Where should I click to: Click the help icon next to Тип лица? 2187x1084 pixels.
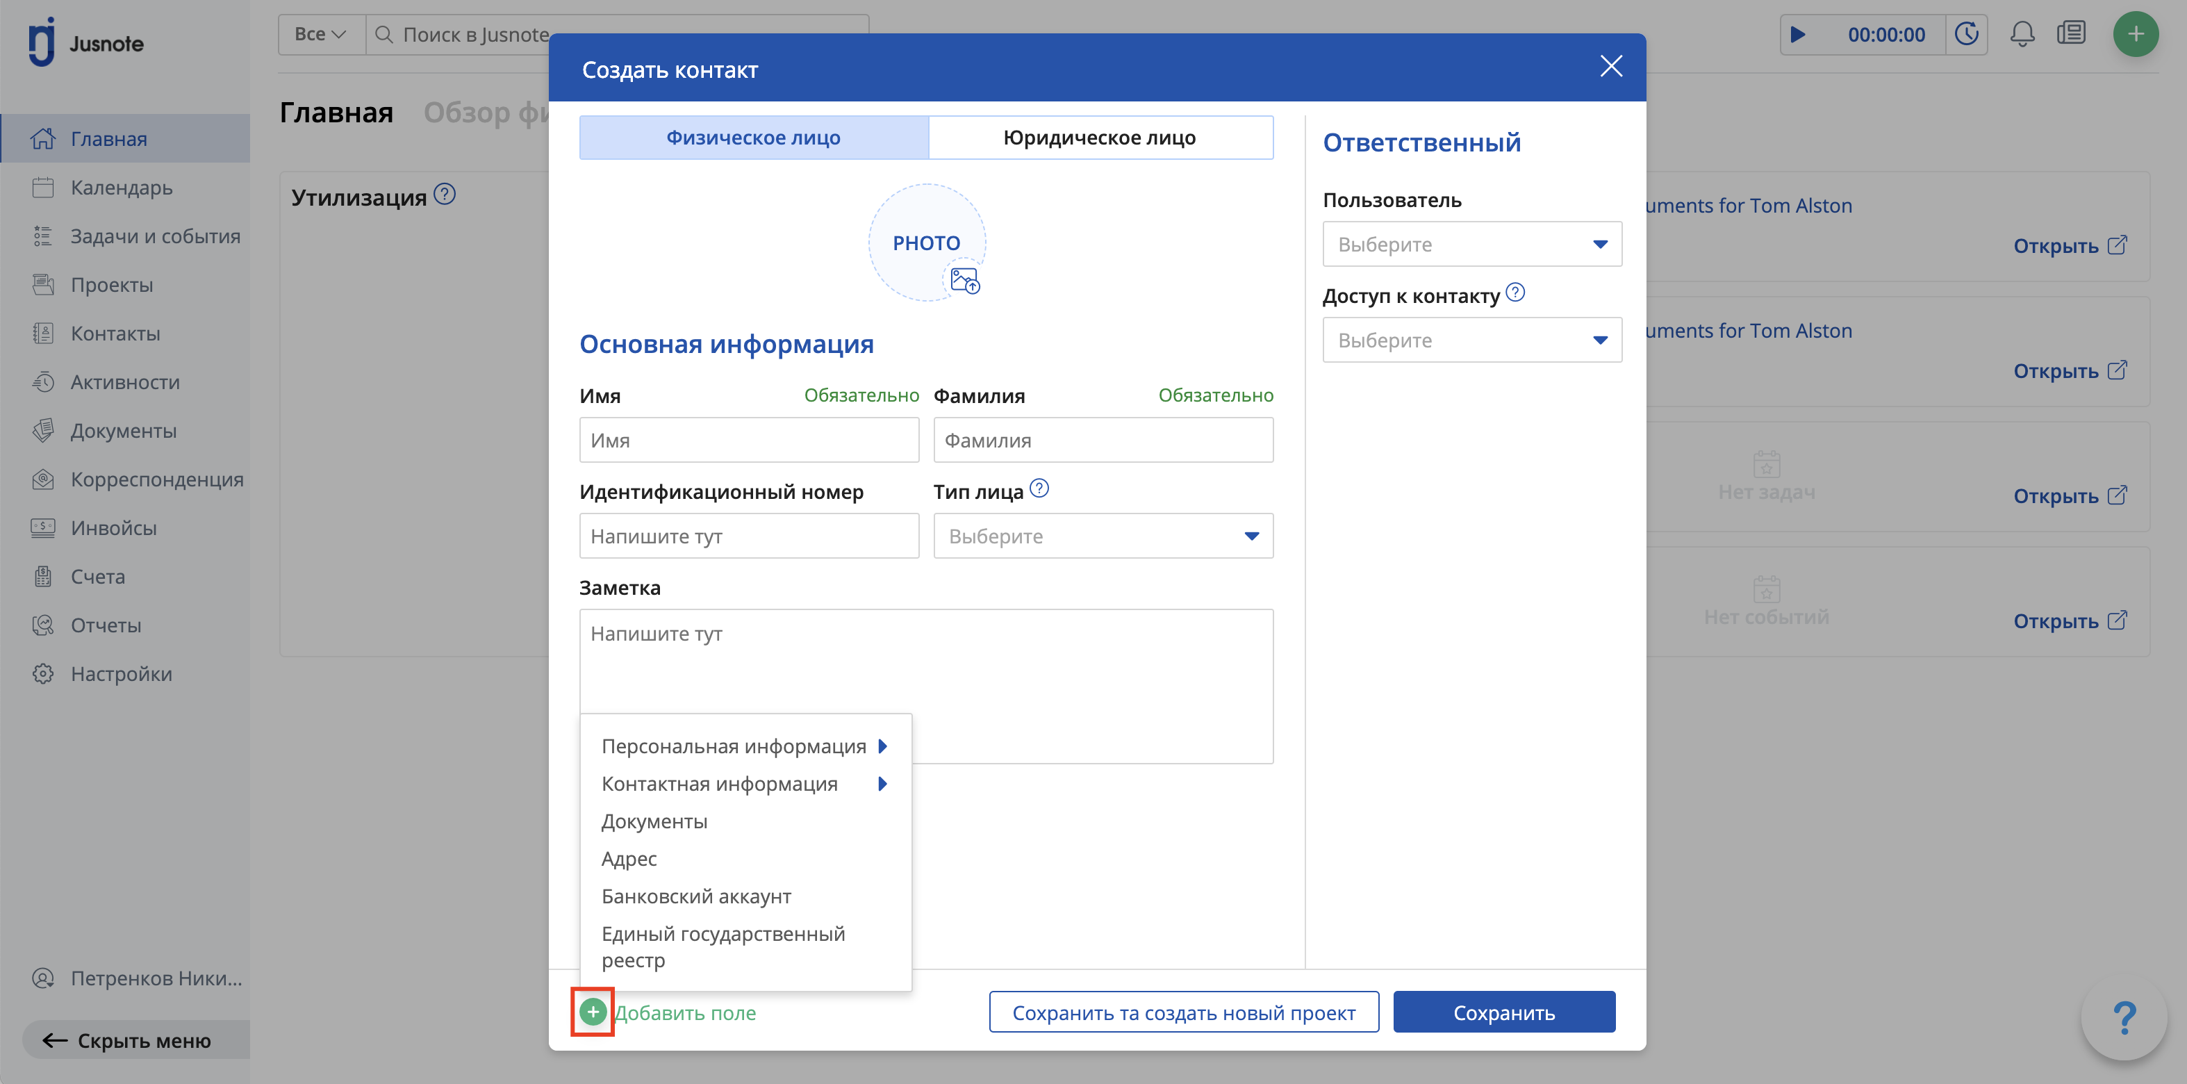tap(1039, 489)
